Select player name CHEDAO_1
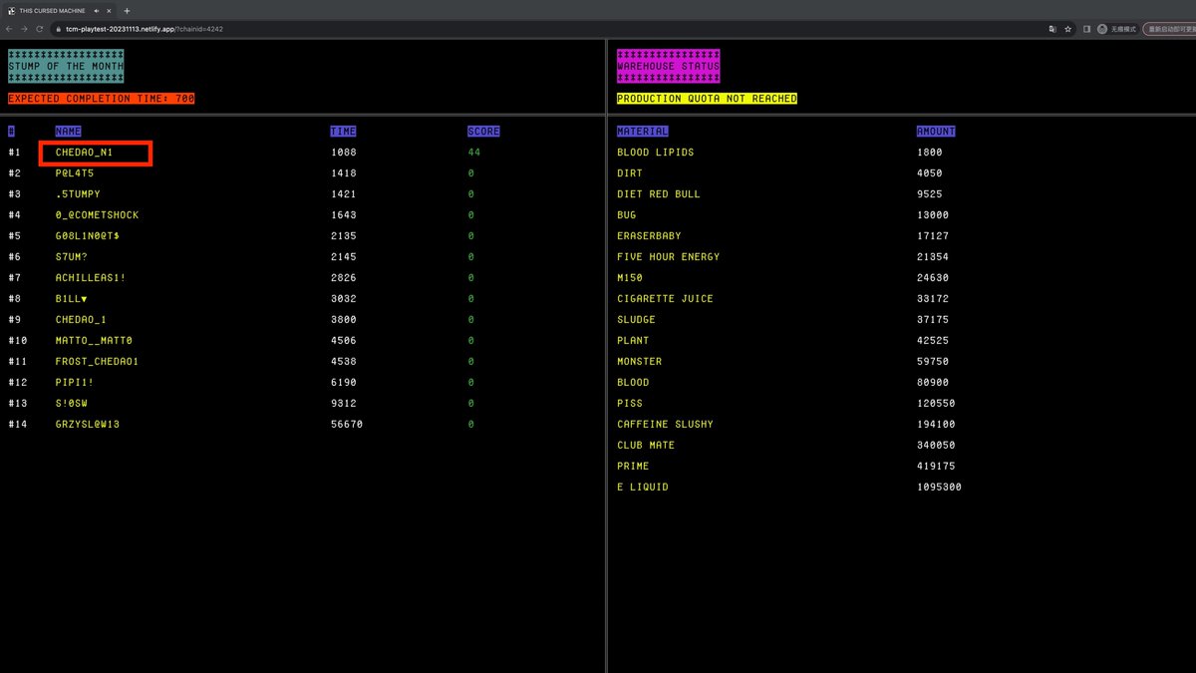Viewport: 1196px width, 673px height. tap(81, 320)
